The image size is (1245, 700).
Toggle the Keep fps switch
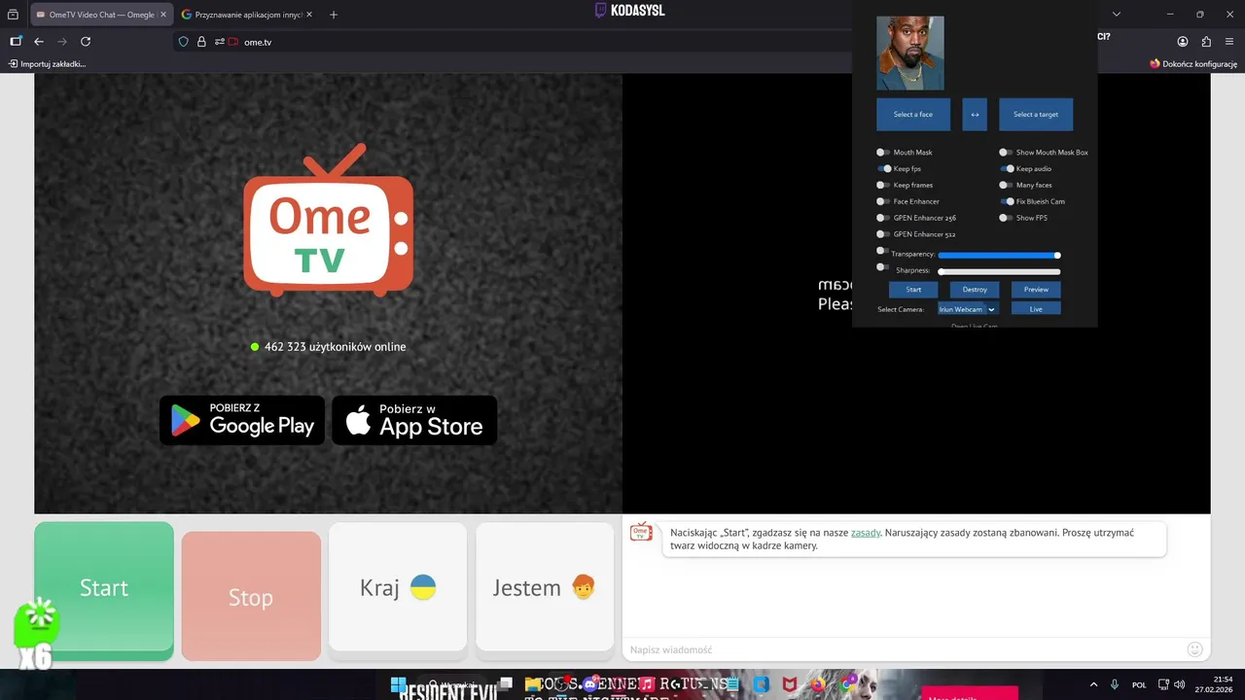coord(883,169)
